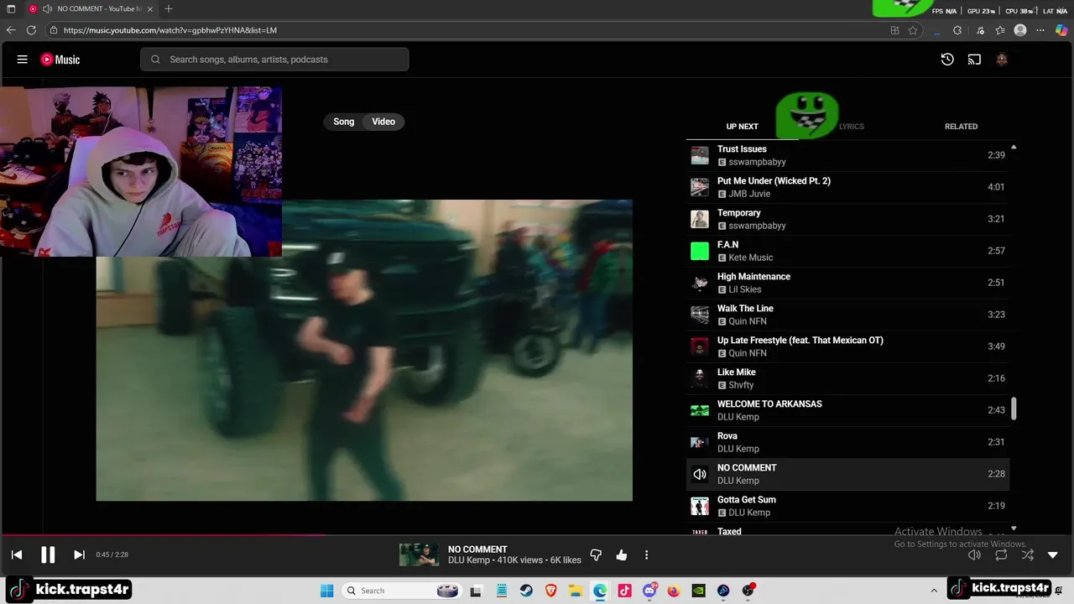Play High Maintenance by Lil Skies
1074x604 pixels.
tap(847, 283)
